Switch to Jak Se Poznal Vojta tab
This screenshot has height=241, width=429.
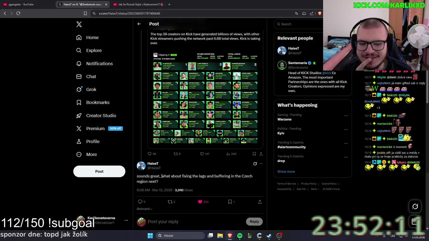pos(138,4)
